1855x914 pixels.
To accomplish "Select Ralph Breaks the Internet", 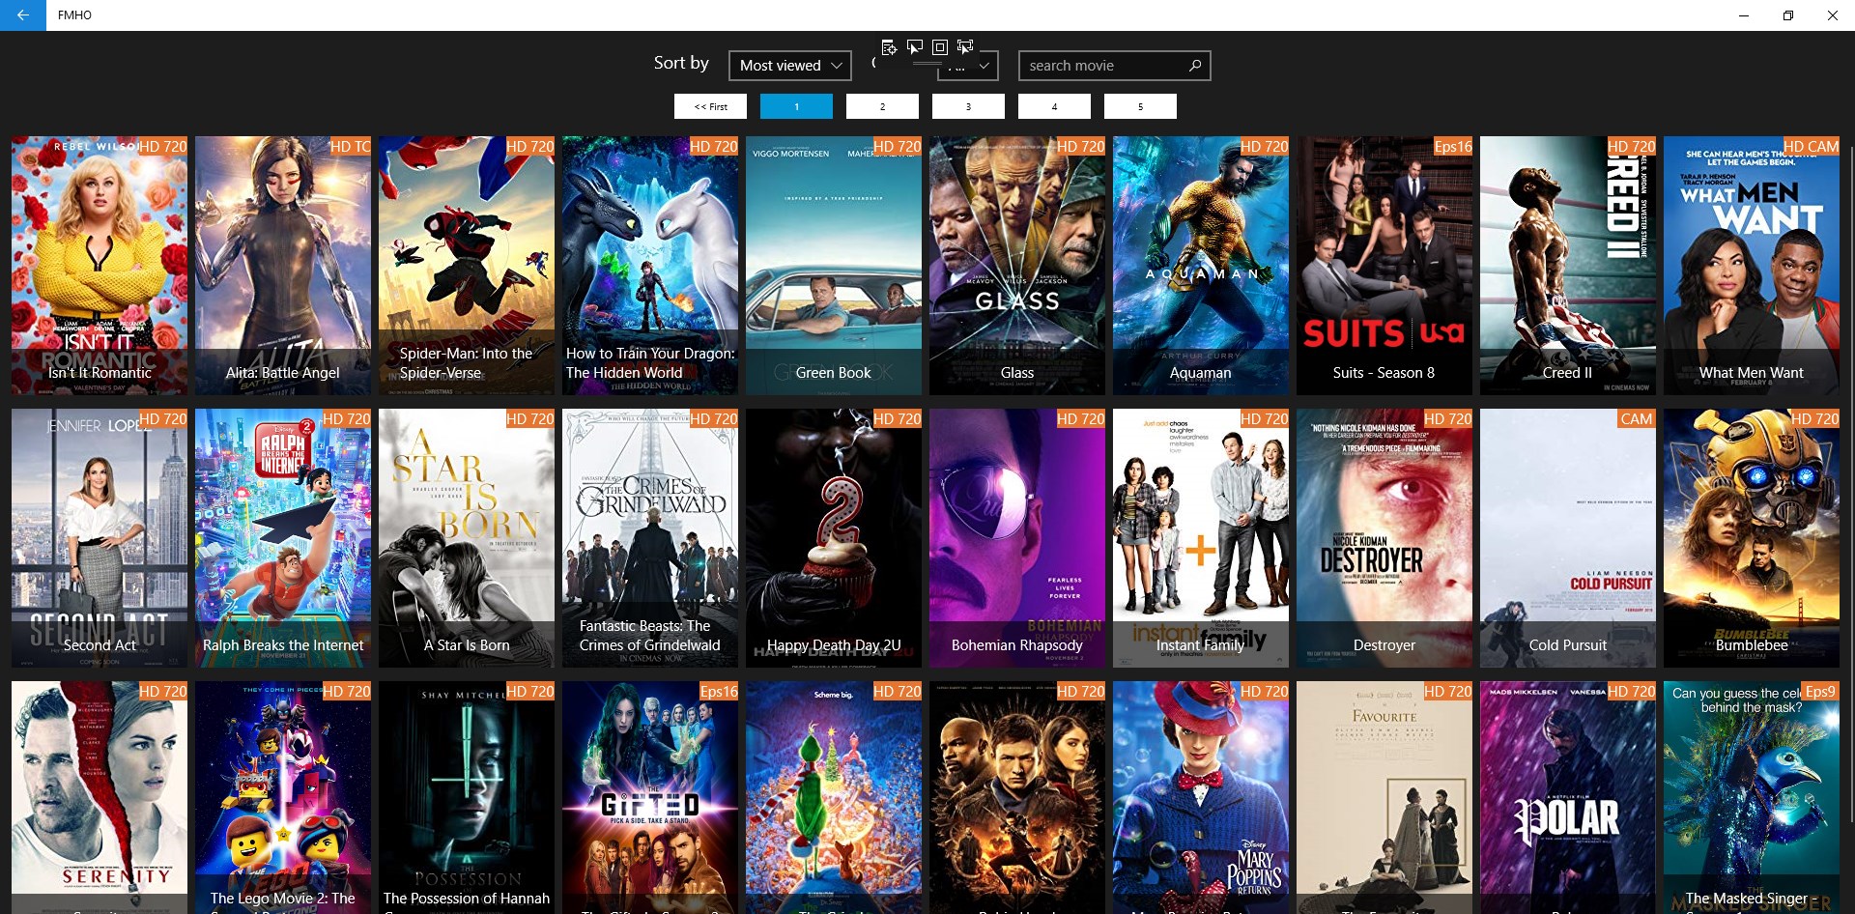I will (x=283, y=538).
